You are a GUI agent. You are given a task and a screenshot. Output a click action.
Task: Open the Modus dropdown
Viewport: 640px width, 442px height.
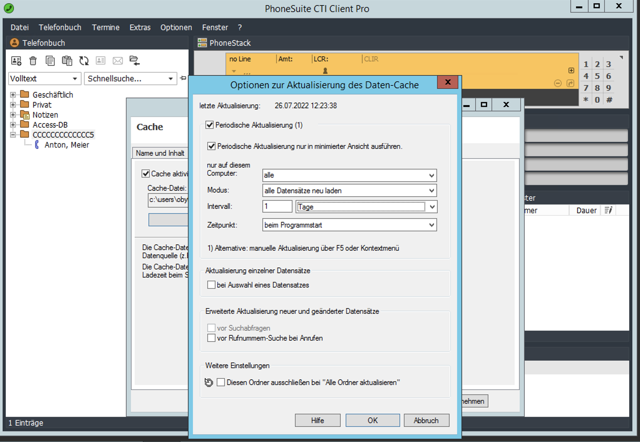(349, 191)
